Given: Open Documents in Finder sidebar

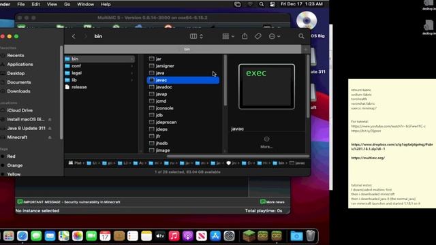Looking at the screenshot, I should [x=19, y=82].
